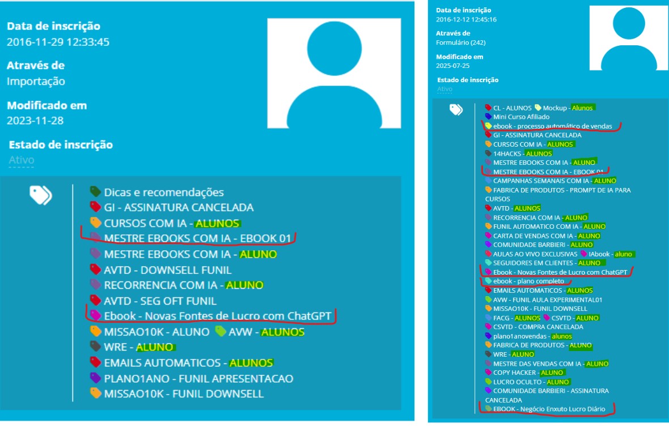Screen dimensions: 669x428
Task: Click magenta tag icon beside IAbook - aluno
Action: tap(583, 254)
